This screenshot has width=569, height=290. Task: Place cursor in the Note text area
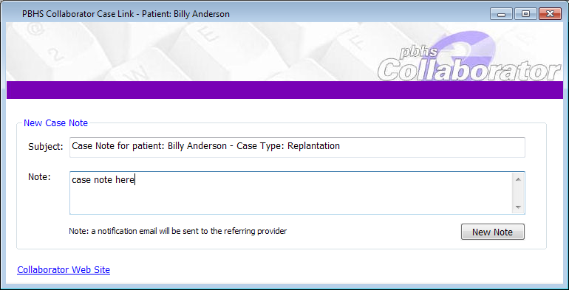[290, 193]
